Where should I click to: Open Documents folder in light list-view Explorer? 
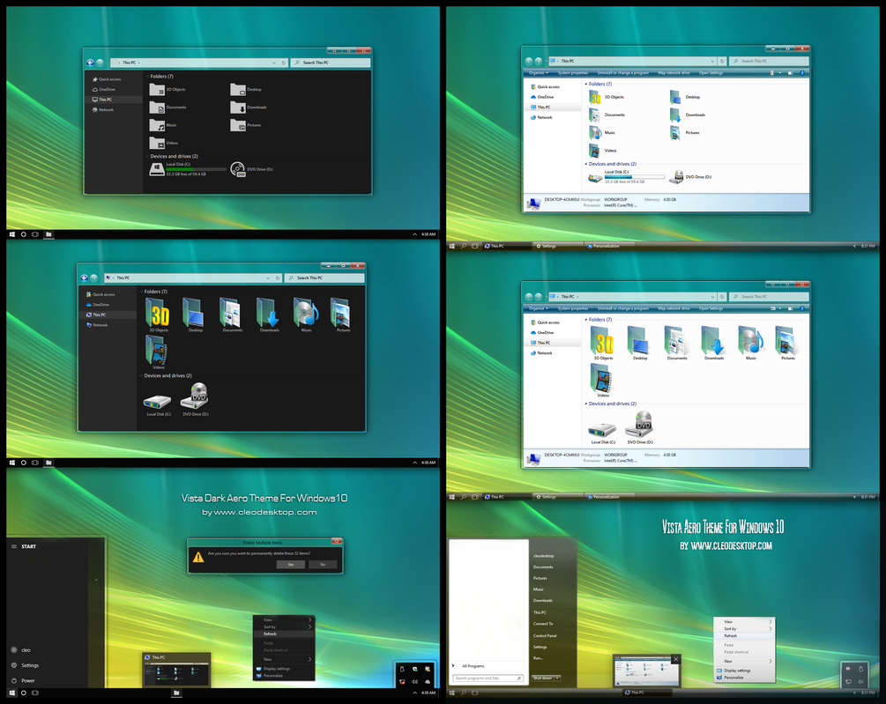point(607,115)
